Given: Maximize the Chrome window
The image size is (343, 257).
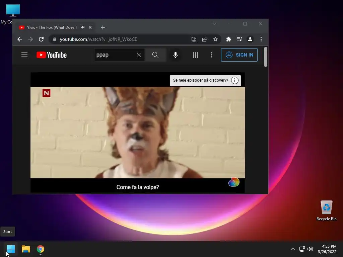Looking at the screenshot, I should pos(245,24).
